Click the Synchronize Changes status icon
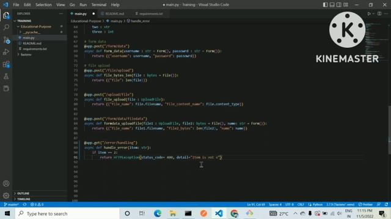Image resolution: width=391 pixels, height=219 pixels. point(24,204)
